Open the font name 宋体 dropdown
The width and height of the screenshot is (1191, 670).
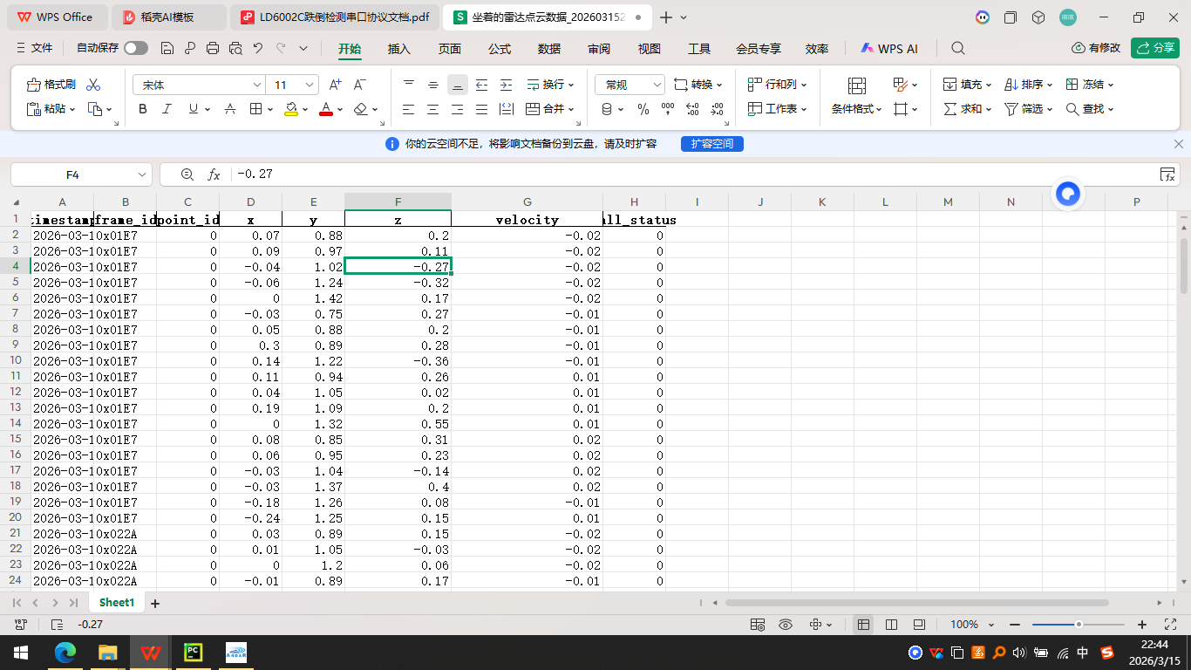257,85
